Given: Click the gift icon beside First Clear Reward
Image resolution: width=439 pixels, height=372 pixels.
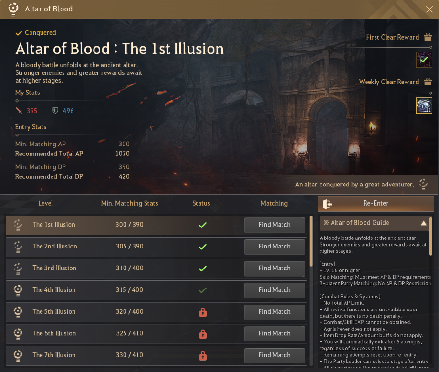Looking at the screenshot, I should [428, 37].
